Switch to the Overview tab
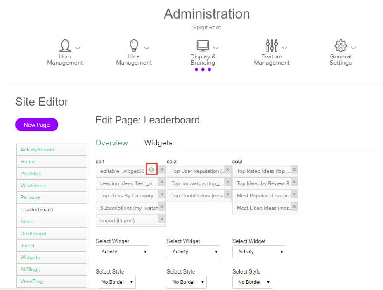Image resolution: width=383 pixels, height=290 pixels. coord(111,143)
